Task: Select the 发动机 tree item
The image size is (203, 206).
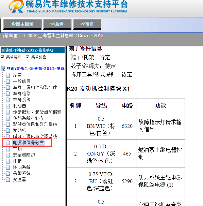Action: (x=19, y=131)
